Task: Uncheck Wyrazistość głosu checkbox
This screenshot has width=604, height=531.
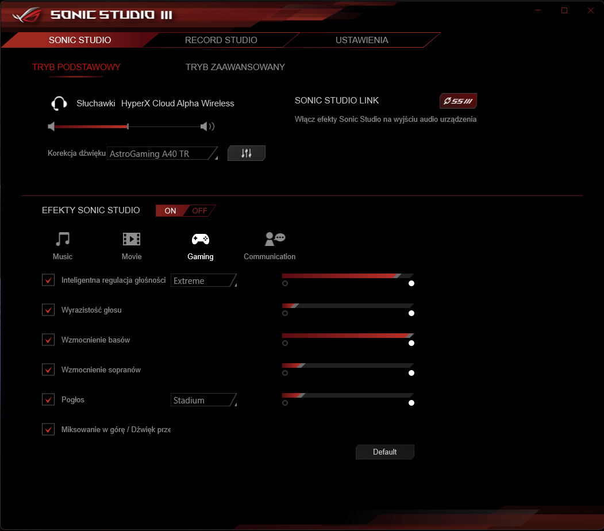Action: click(48, 310)
